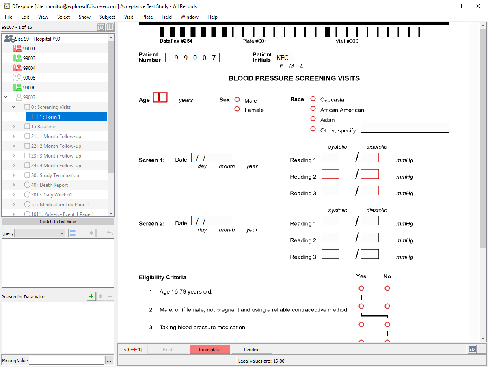The image size is (488, 367).
Task: Set record status to Pending
Action: click(x=252, y=350)
